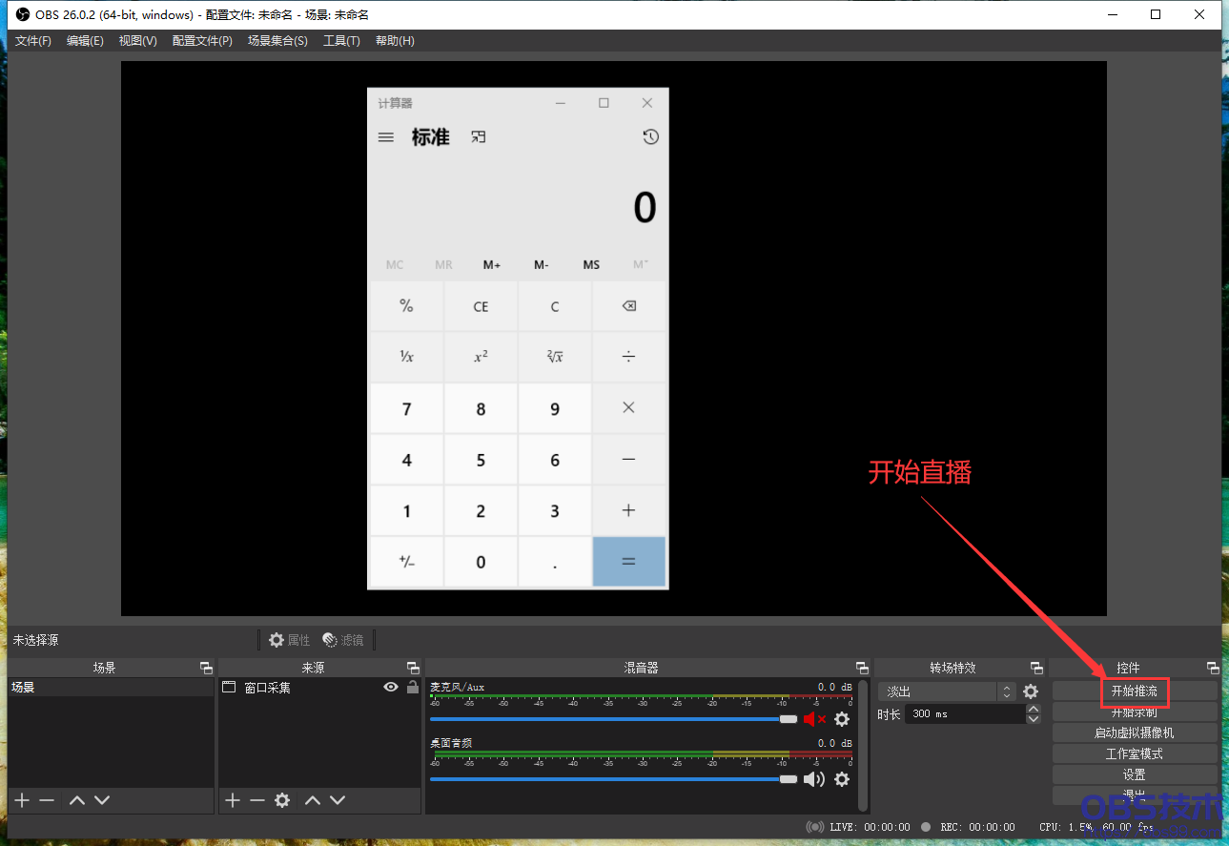Image resolution: width=1229 pixels, height=846 pixels.
Task: Open the 帮助(H) menu
Action: coord(395,41)
